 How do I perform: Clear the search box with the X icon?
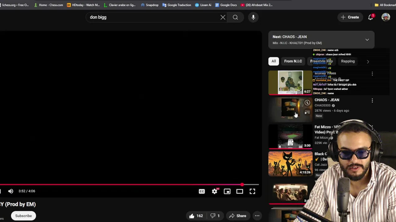point(223,17)
